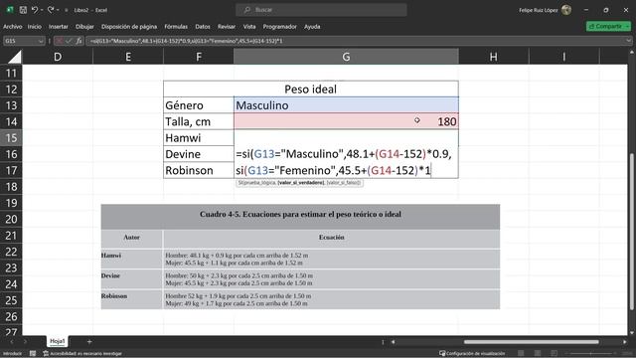Expand the Name Box dropdown arrow
The image size is (636, 358).
tap(41, 41)
